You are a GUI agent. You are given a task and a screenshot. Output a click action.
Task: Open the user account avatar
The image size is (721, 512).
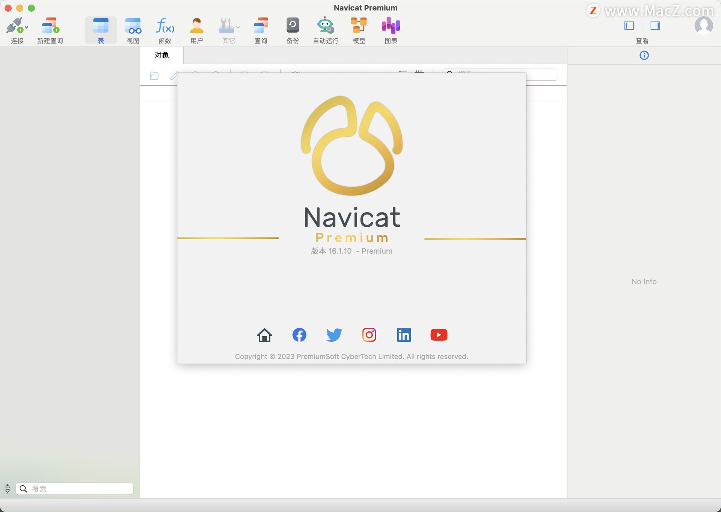coord(704,26)
